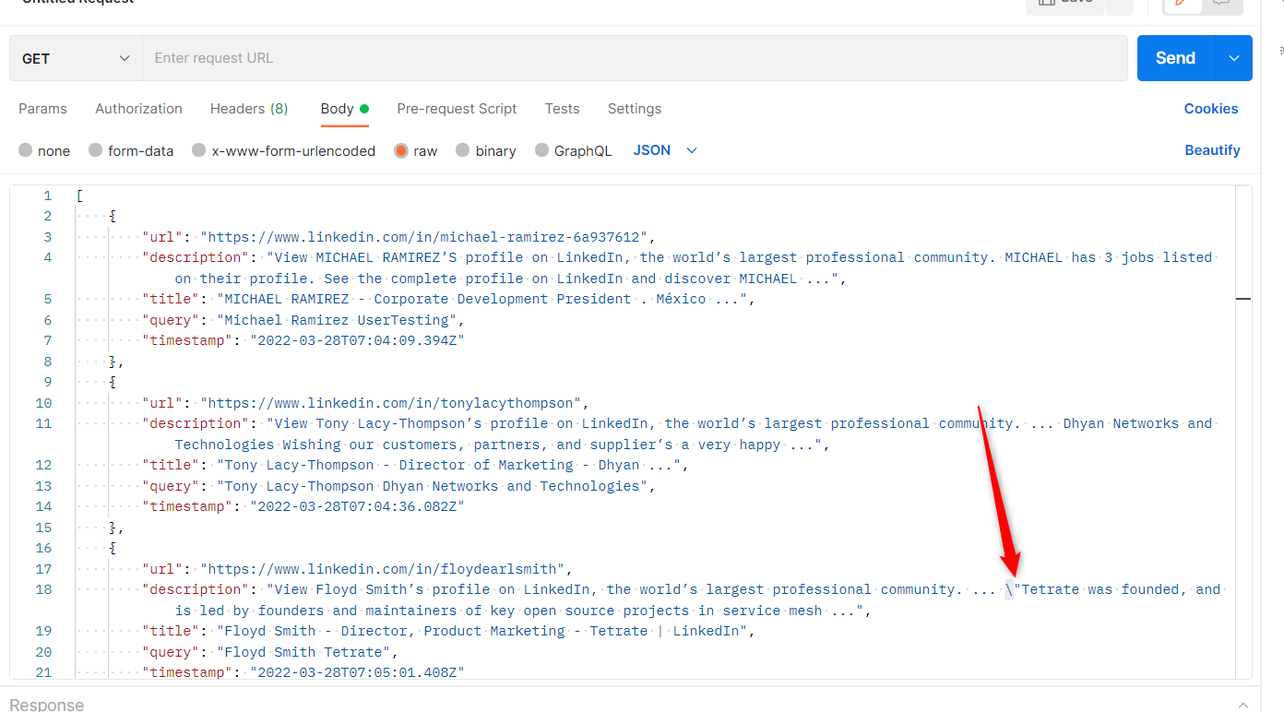
Task: Select the orange pencil edit icon
Action: point(1183,5)
